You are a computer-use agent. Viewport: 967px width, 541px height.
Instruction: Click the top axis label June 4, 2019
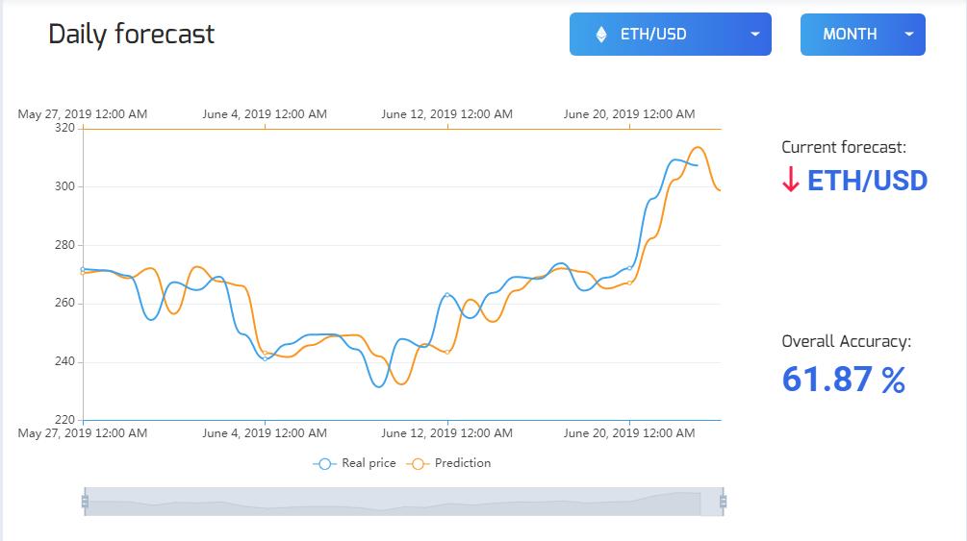pos(265,114)
